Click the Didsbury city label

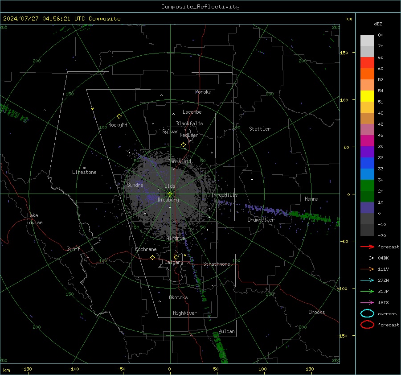pos(168,200)
